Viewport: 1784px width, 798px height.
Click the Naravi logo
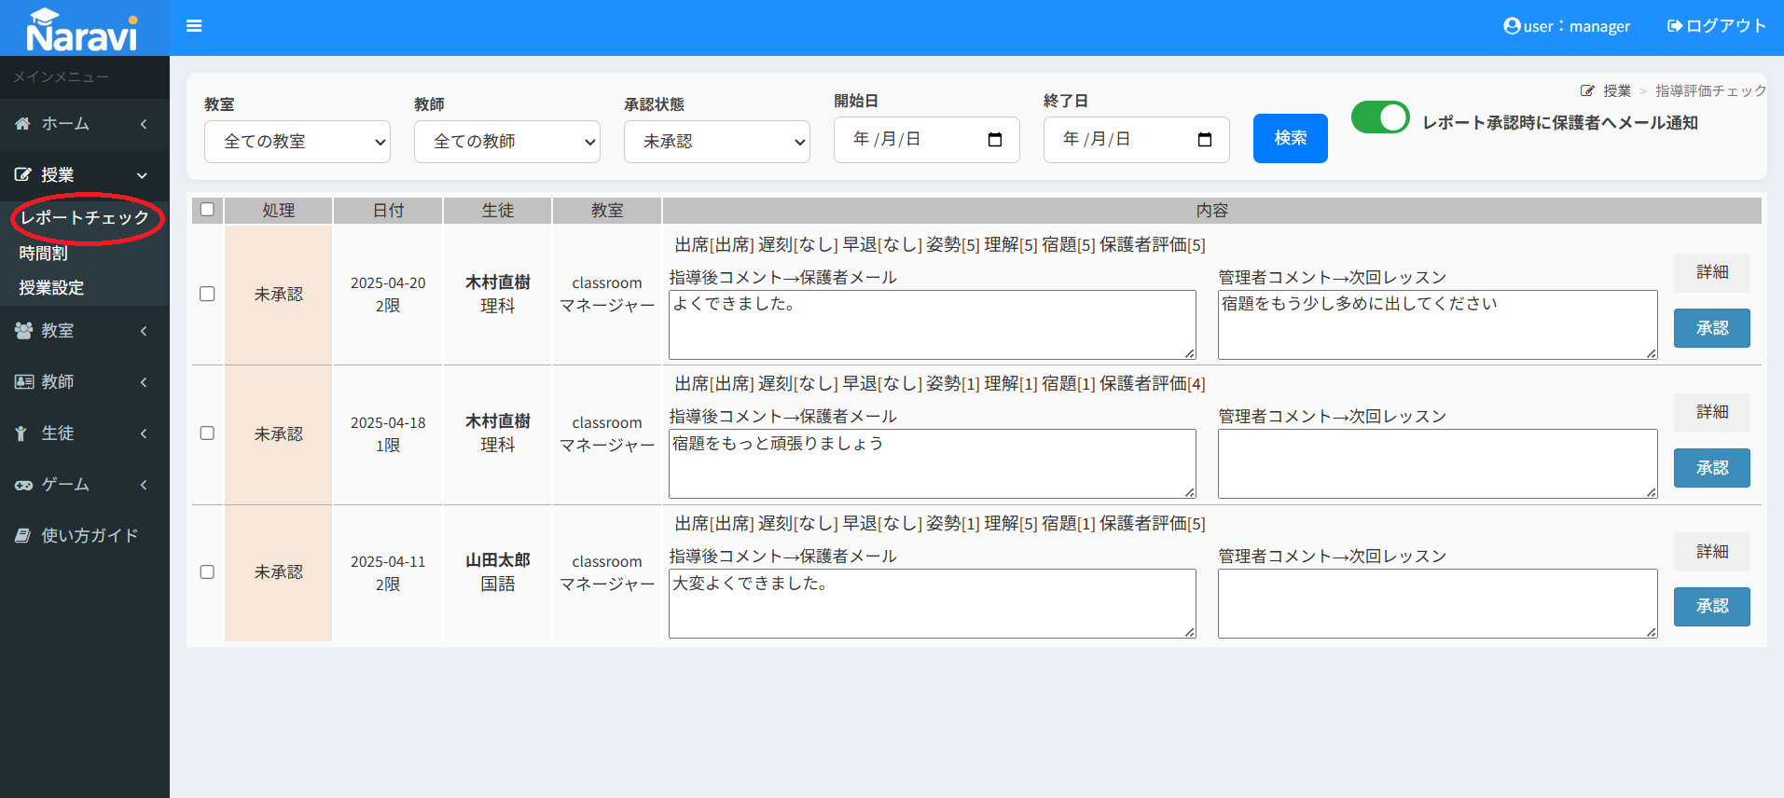[x=82, y=29]
